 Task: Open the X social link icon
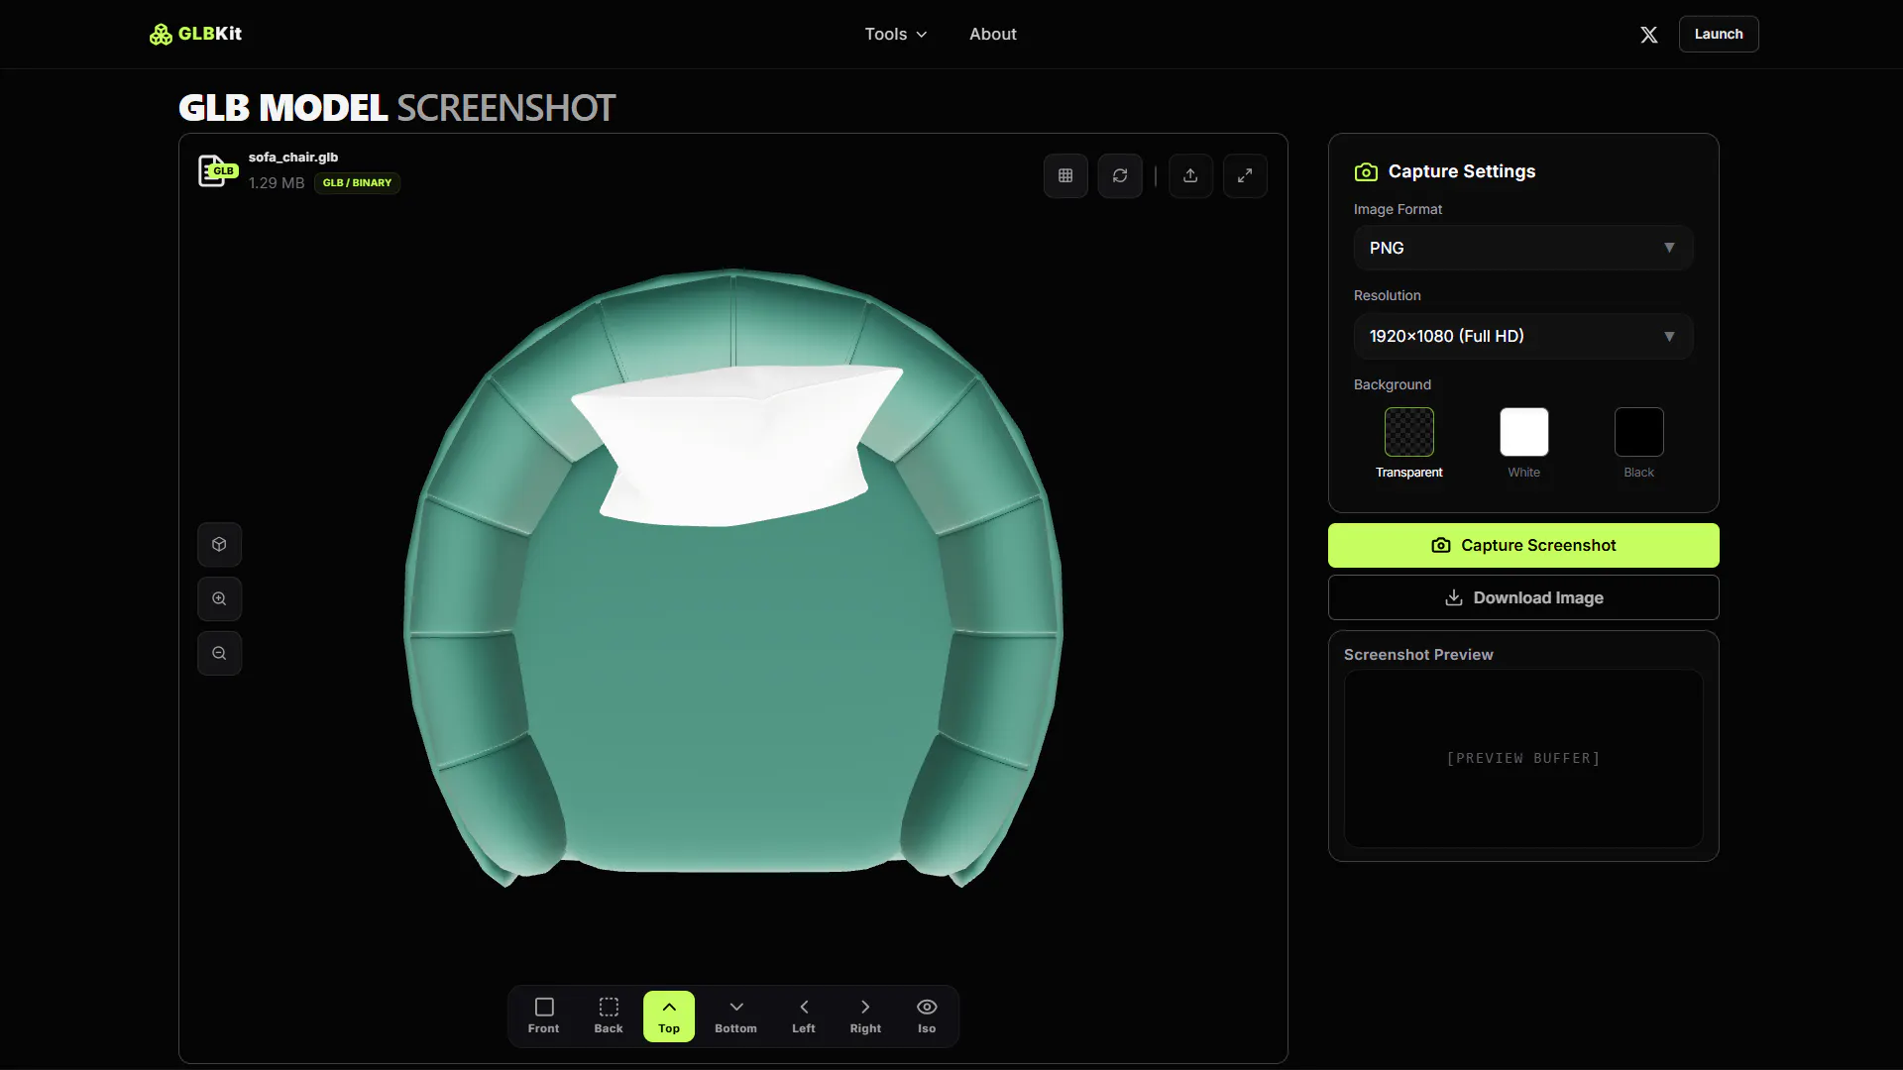coord(1648,35)
